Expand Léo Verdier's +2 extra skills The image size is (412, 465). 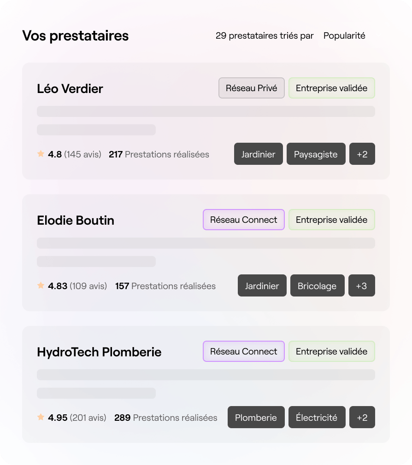point(362,154)
